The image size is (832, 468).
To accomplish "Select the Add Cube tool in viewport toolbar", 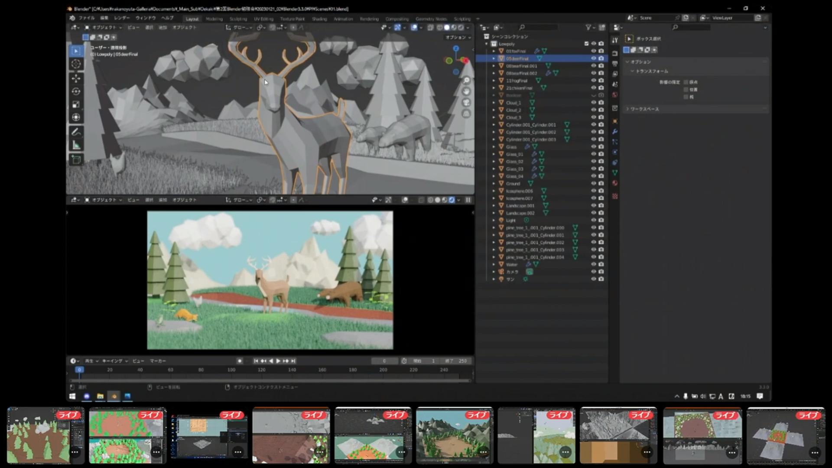I will tap(76, 160).
